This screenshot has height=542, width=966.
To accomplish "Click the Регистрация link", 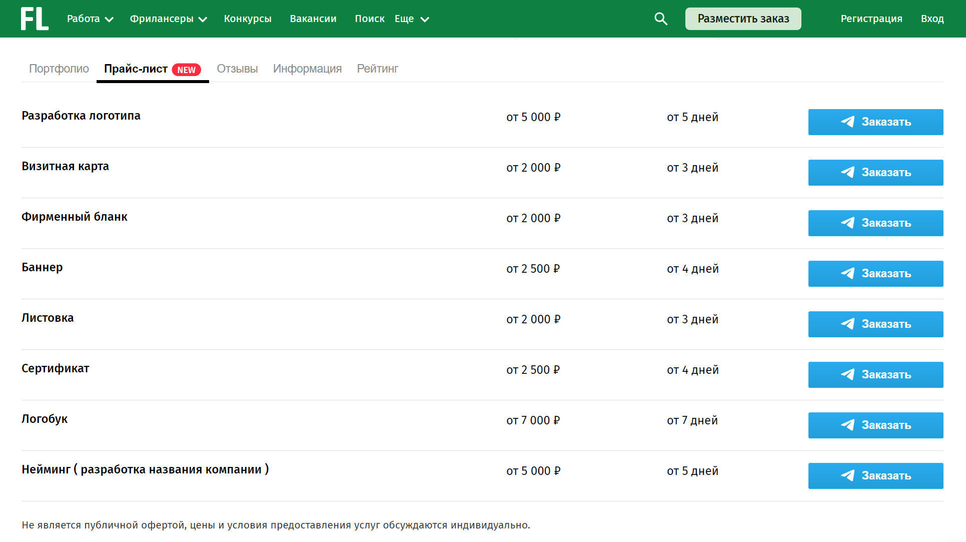I will (871, 19).
